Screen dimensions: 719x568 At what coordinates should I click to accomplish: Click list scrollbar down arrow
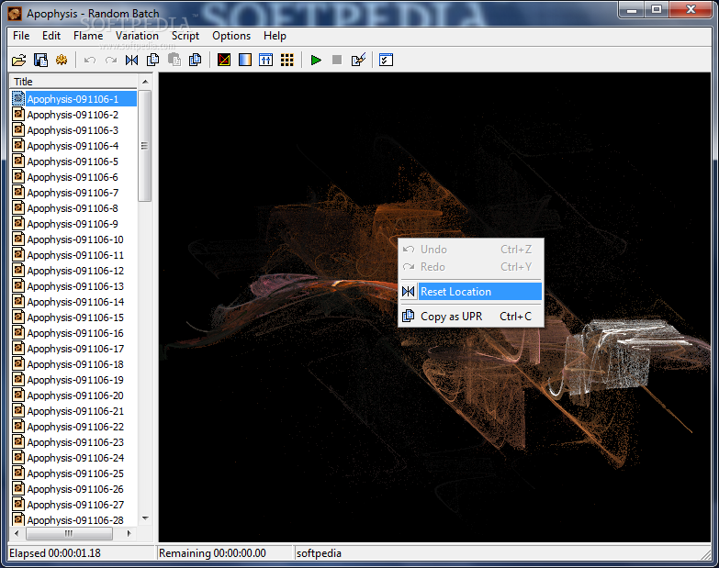145,518
